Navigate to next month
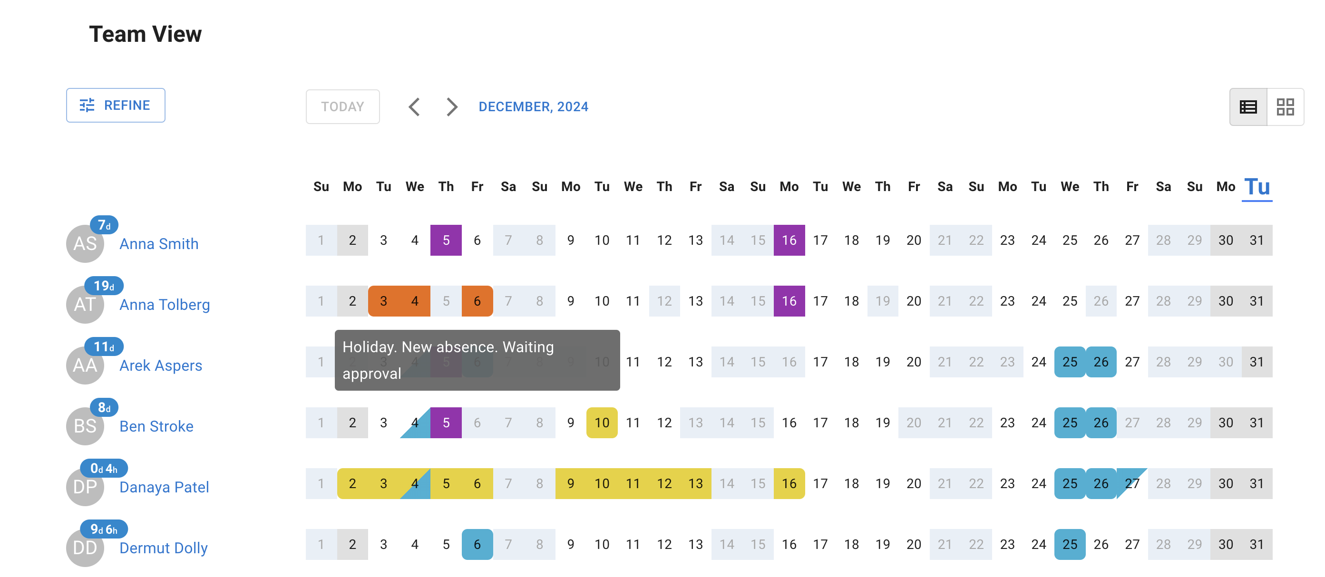Viewport: 1325px width, 577px height. (451, 106)
